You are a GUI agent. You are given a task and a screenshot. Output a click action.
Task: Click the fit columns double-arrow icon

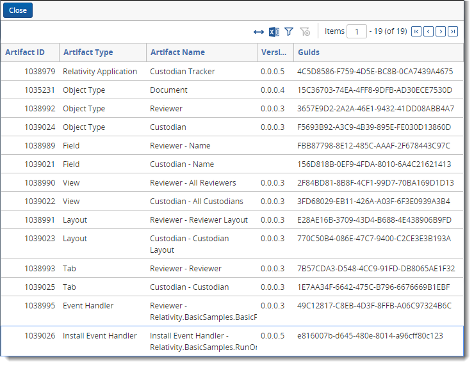[259, 32]
